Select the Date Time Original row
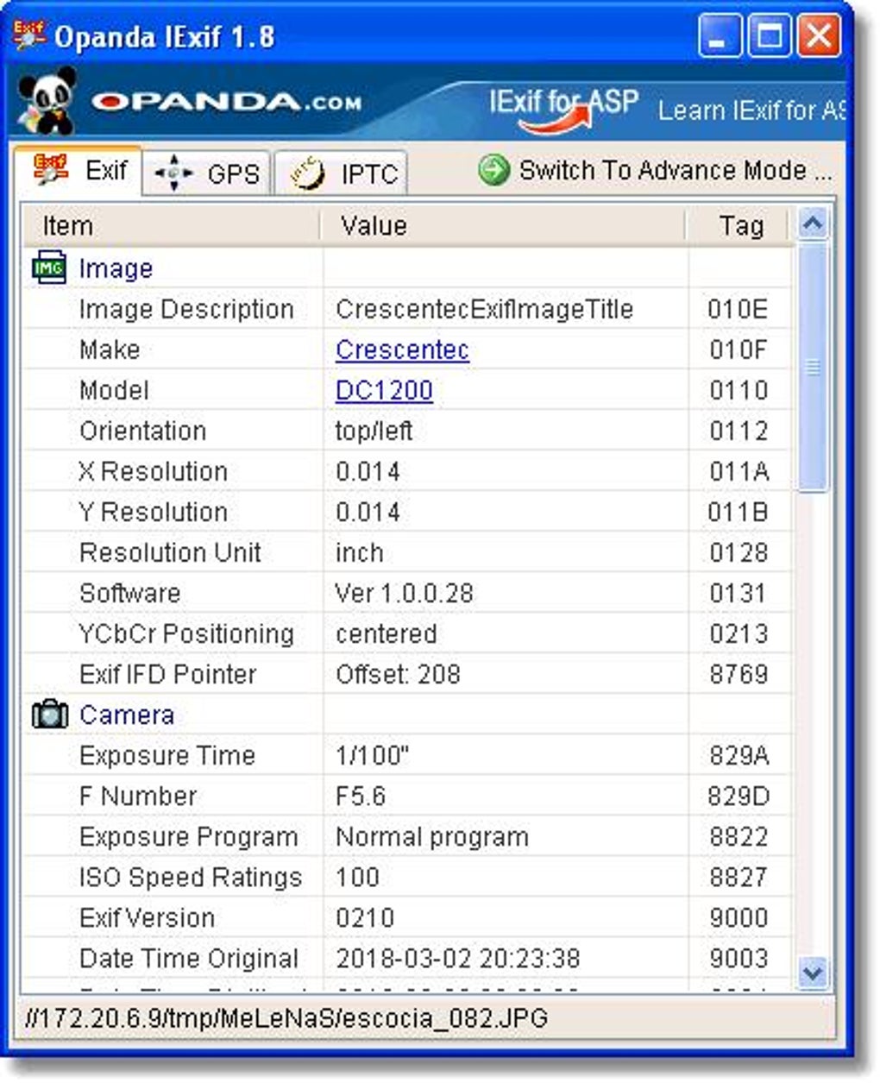This screenshot has height=1083, width=880. coord(406,958)
